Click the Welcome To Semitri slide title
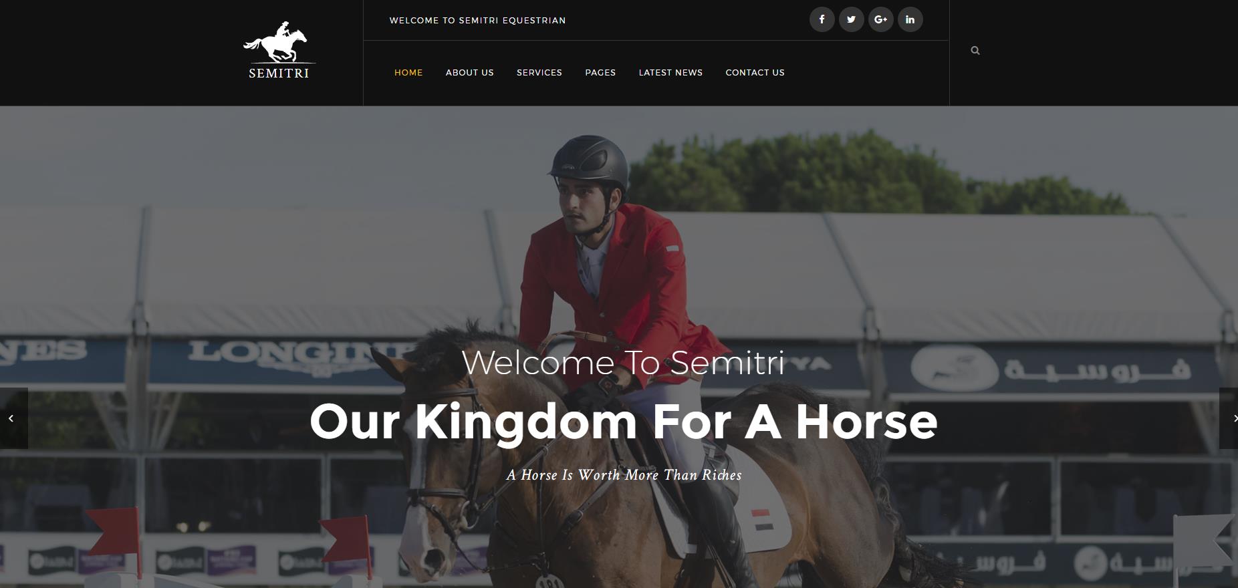The image size is (1238, 588). pos(623,363)
